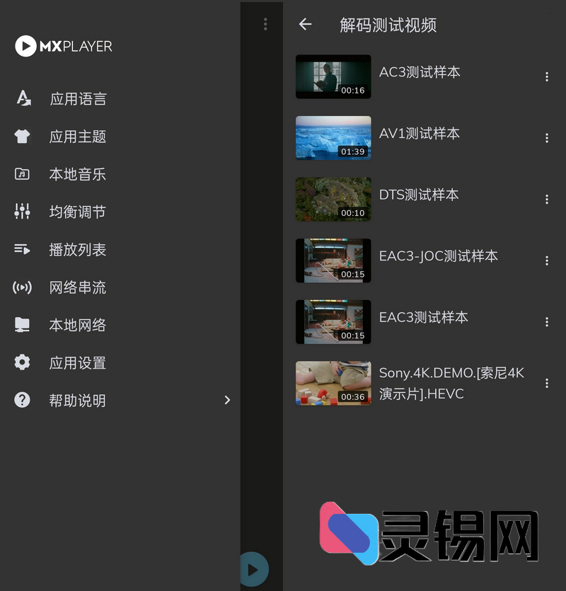The width and height of the screenshot is (566, 591).
Task: Open the top three-dot kebab menu
Action: pos(265,24)
